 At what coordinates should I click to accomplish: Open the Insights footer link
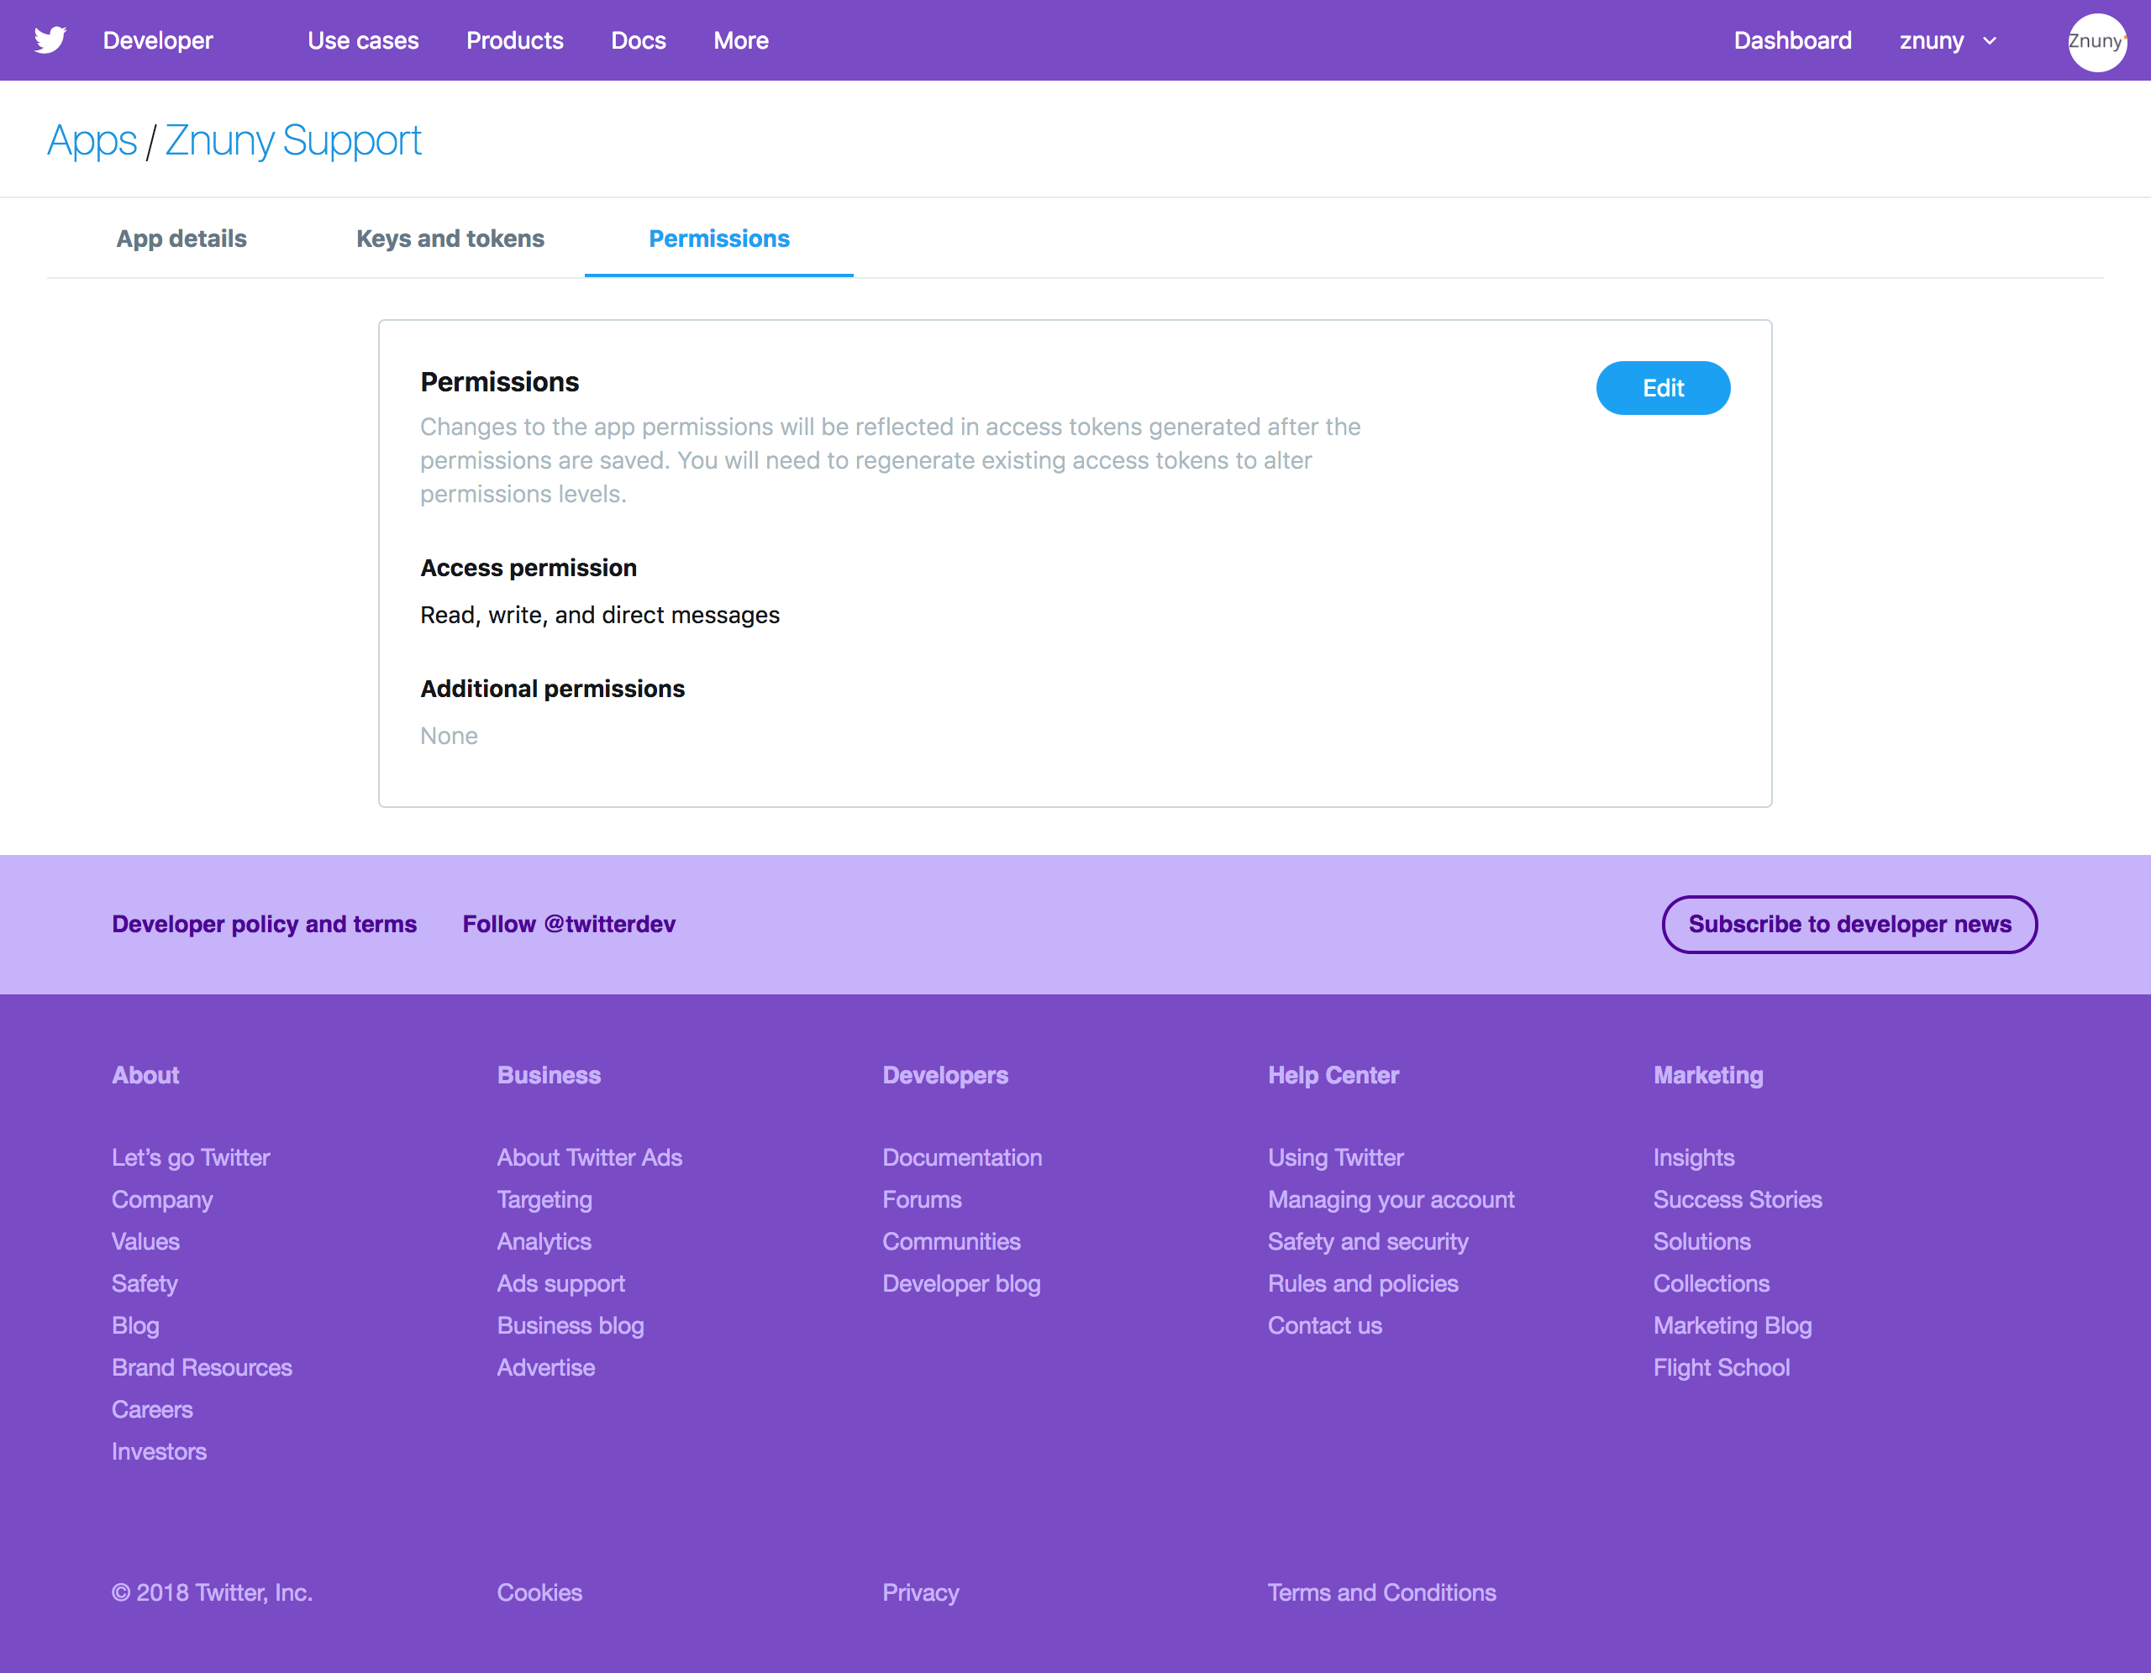click(1694, 1157)
